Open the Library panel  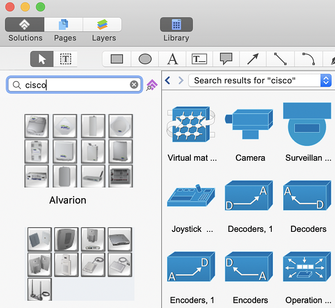(x=176, y=24)
